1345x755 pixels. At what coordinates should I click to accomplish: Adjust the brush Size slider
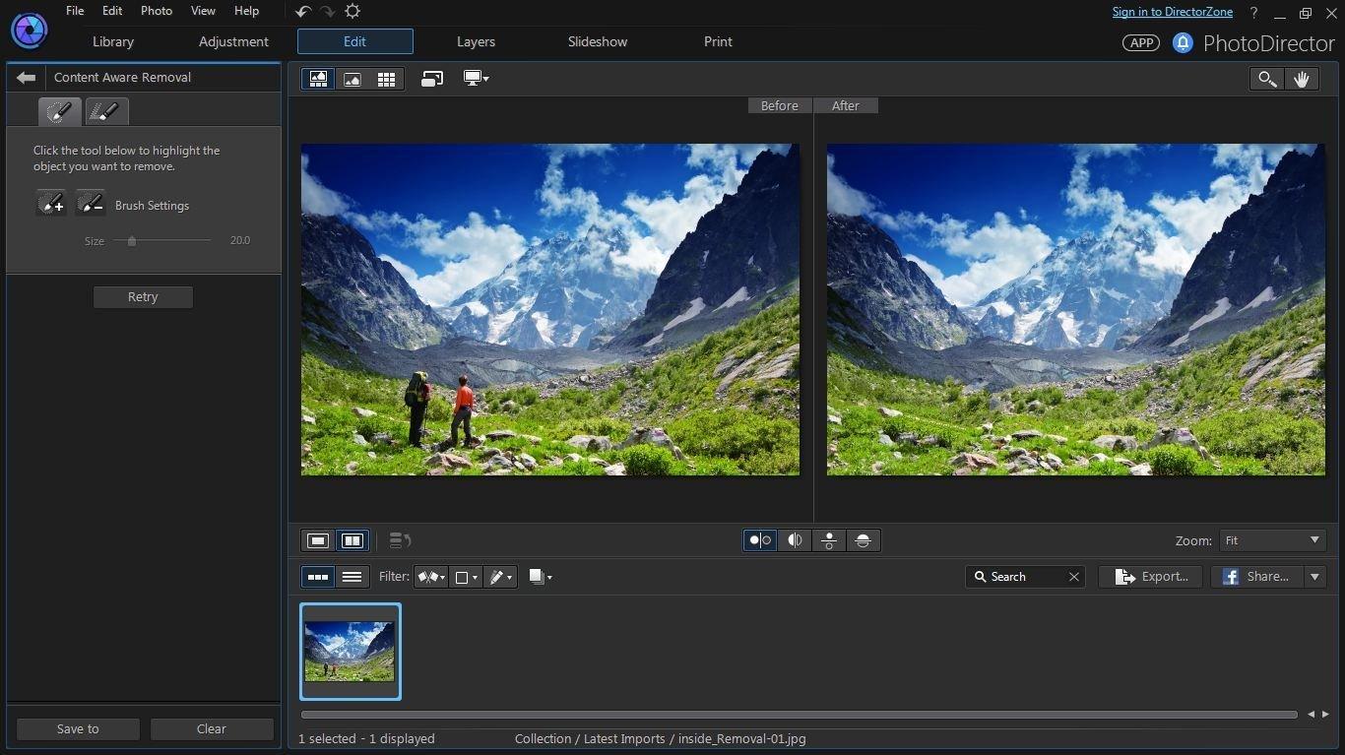131,240
